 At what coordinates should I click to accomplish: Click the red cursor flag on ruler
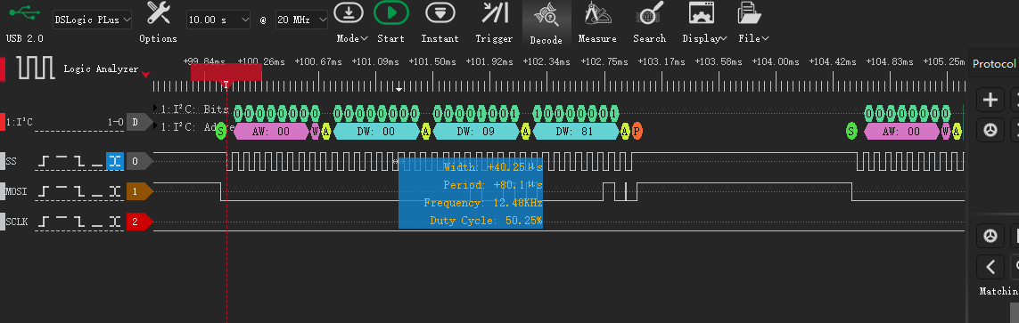coord(226,71)
